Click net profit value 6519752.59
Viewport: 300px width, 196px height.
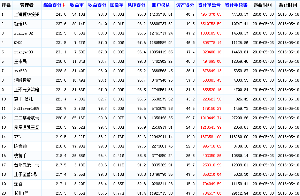[211, 24]
